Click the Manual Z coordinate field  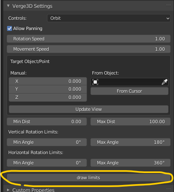(x=48, y=98)
